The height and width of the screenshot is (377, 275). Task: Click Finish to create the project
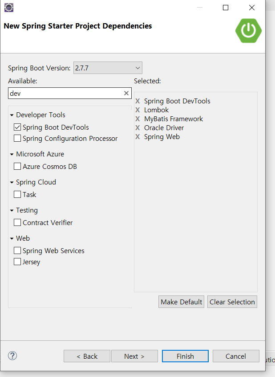185,356
